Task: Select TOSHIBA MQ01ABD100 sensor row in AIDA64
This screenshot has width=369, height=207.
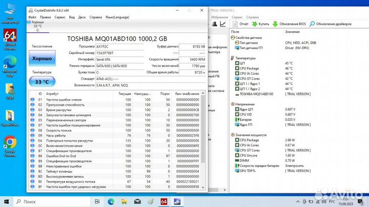Action: pos(256,94)
